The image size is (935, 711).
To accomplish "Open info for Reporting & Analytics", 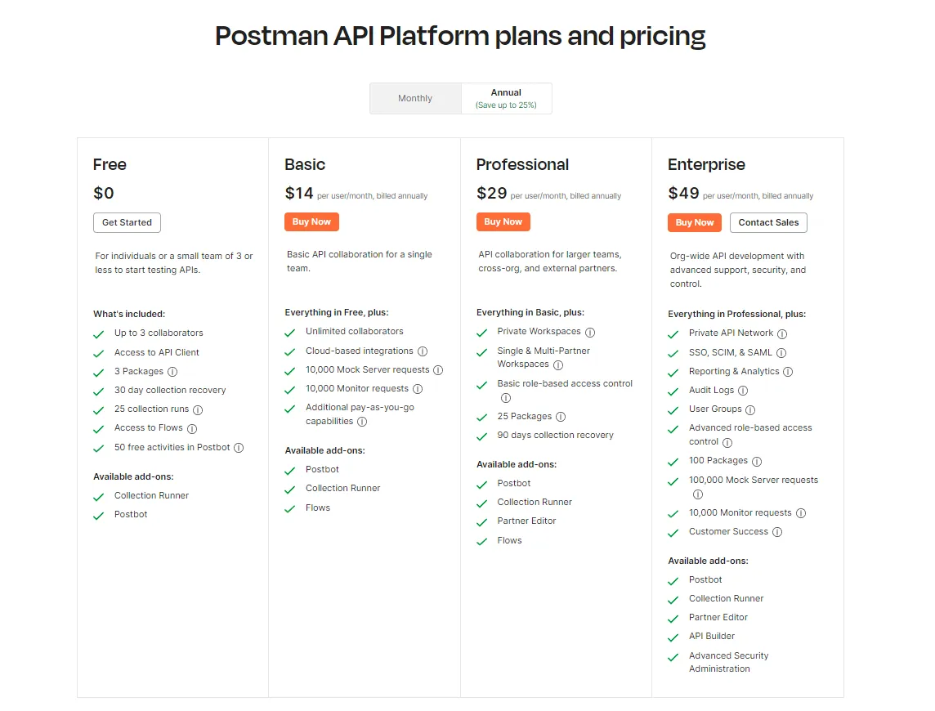I will click(788, 372).
